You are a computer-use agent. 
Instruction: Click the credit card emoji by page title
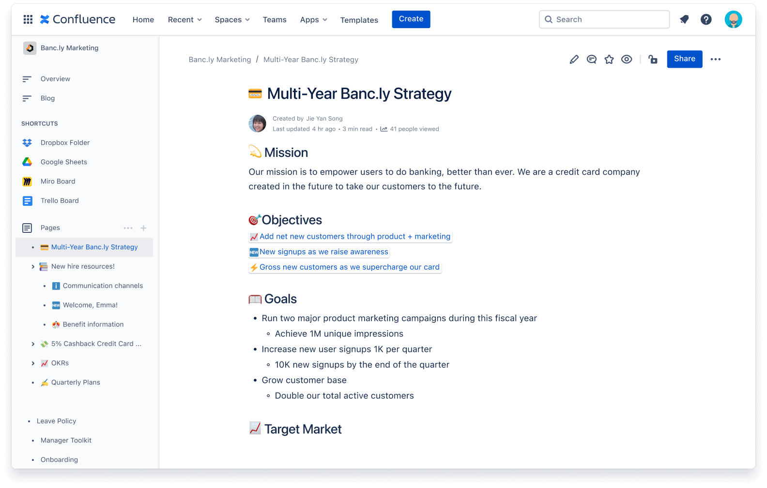click(255, 93)
